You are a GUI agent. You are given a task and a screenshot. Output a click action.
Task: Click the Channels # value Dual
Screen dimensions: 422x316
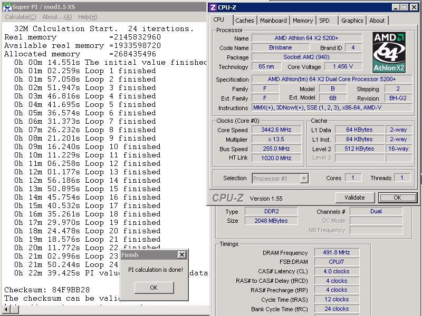376,211
